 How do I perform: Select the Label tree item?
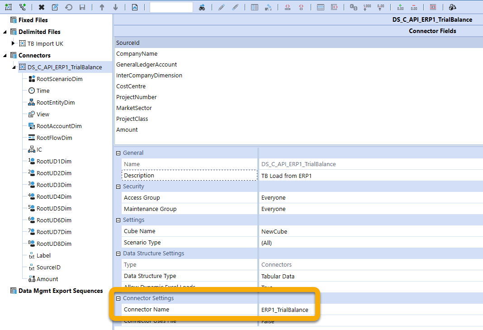[x=43, y=256]
